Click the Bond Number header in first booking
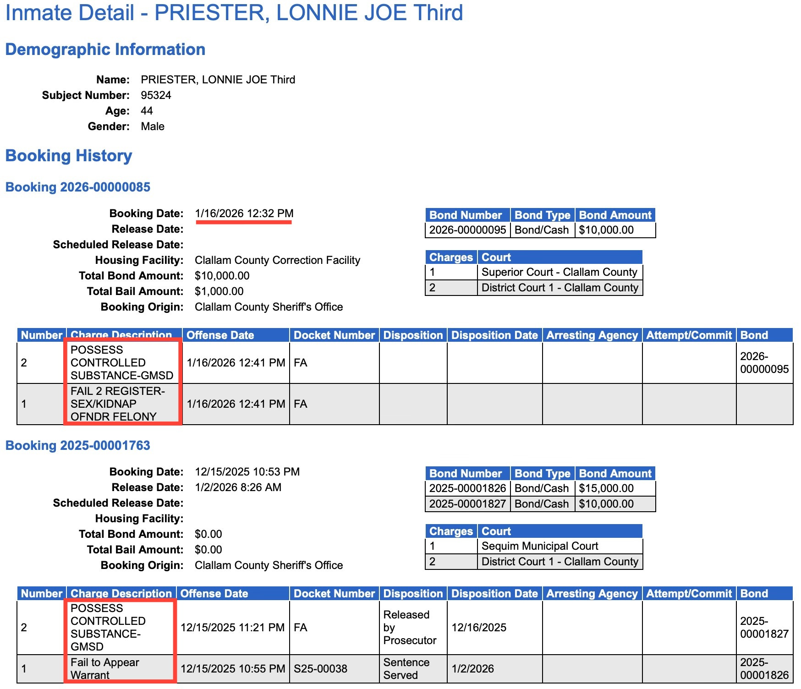The height and width of the screenshot is (689, 801). point(467,215)
